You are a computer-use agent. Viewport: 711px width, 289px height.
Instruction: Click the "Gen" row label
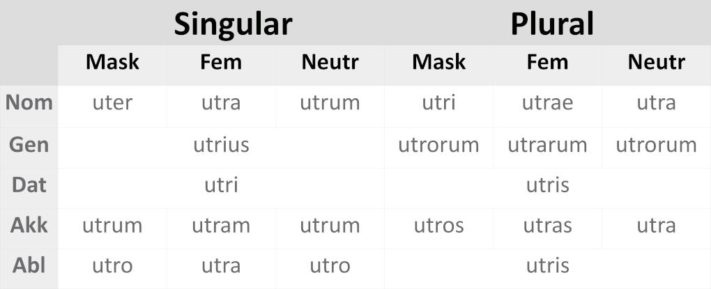(x=29, y=145)
